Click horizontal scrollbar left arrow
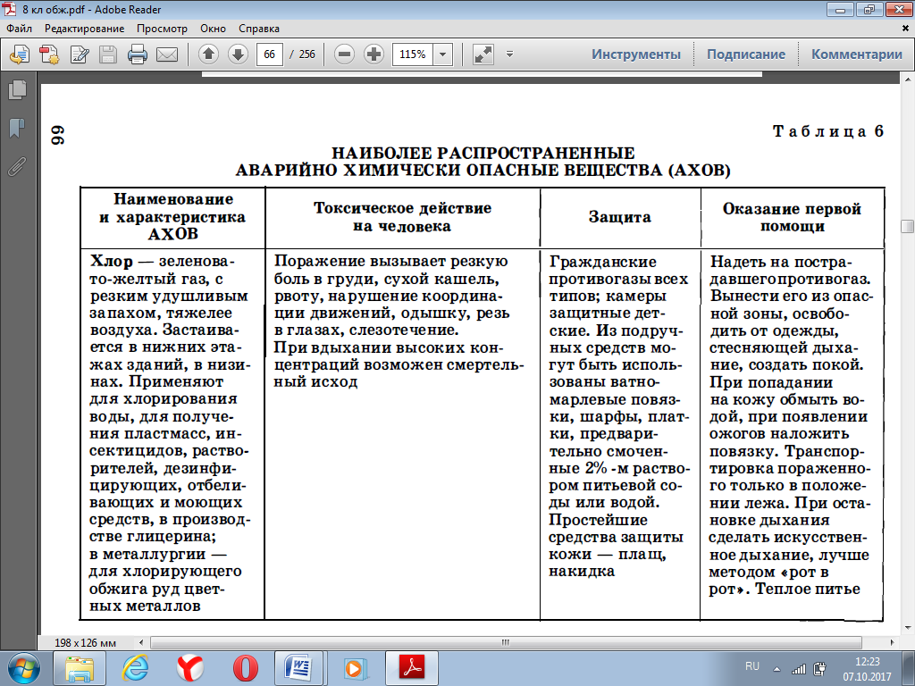915x686 pixels. point(141,642)
